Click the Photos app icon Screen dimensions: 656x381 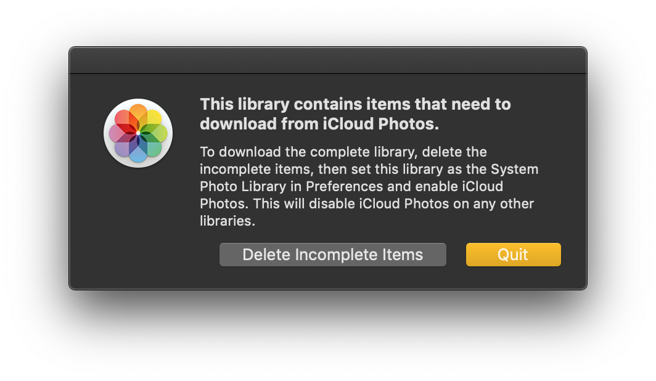point(138,133)
